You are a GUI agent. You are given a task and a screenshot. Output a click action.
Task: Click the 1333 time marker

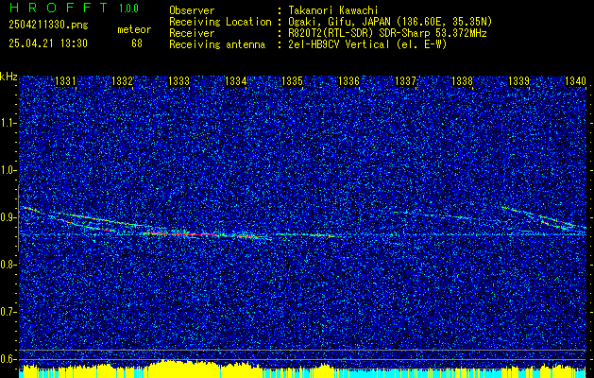178,80
